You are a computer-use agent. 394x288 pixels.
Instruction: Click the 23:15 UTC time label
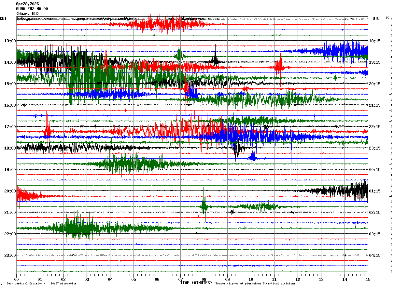pyautogui.click(x=375, y=148)
